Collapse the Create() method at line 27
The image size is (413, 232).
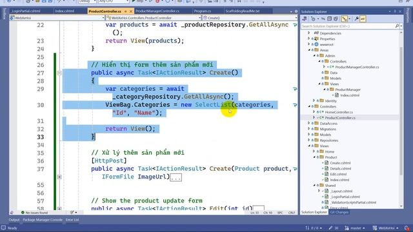[59, 73]
